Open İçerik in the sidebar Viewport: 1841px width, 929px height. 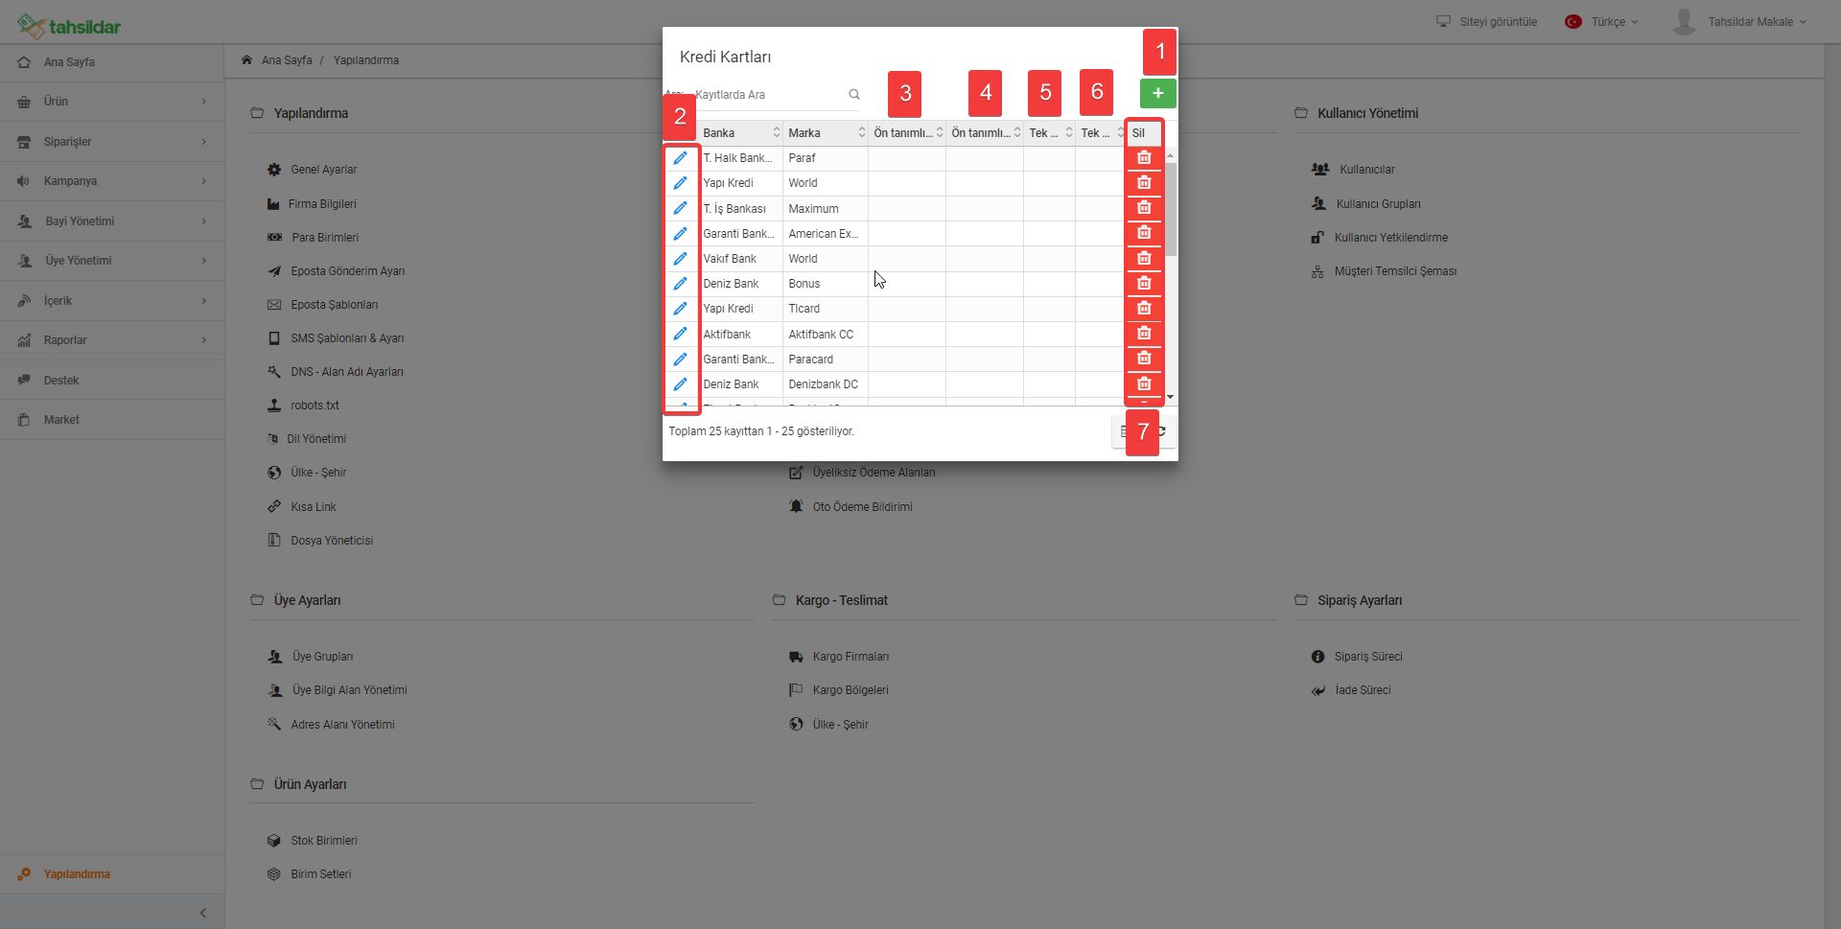coord(112,301)
